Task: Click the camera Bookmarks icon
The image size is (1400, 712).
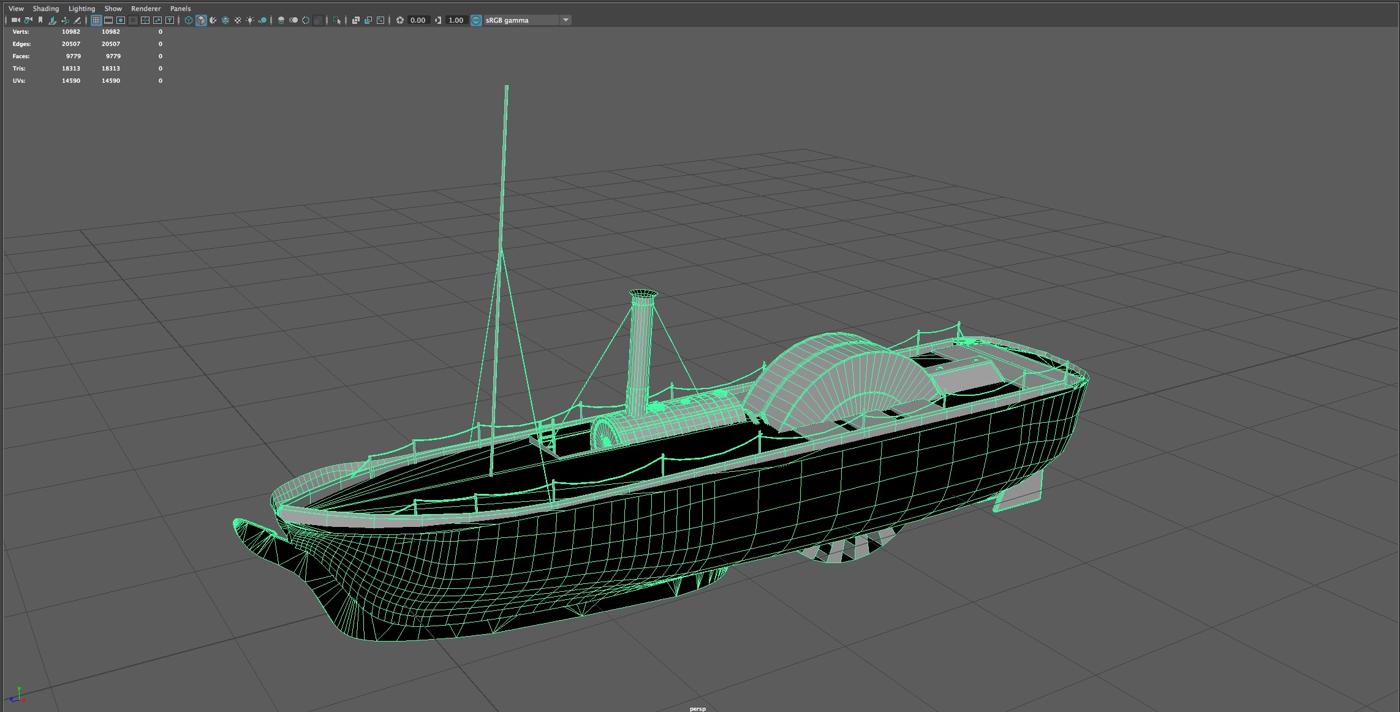Action: tap(40, 20)
